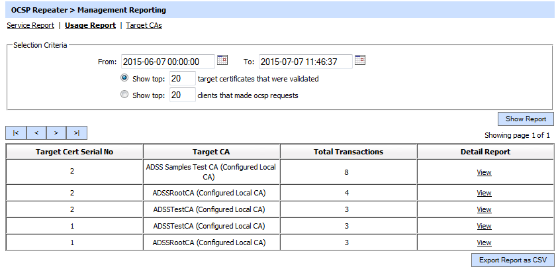The image size is (556, 269).
Task: View details for ADSSRootCA with 4 transactions
Action: pos(484,193)
